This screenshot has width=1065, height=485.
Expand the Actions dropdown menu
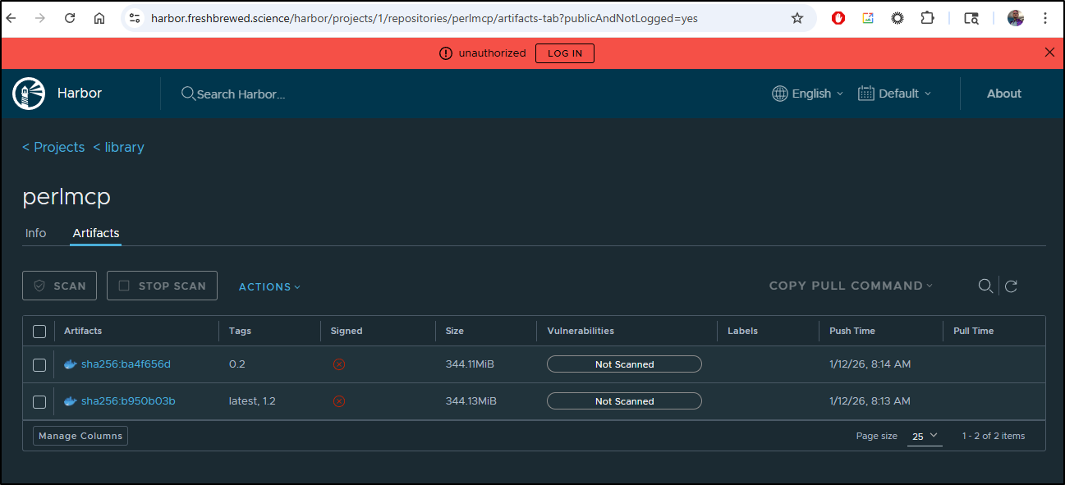(269, 286)
